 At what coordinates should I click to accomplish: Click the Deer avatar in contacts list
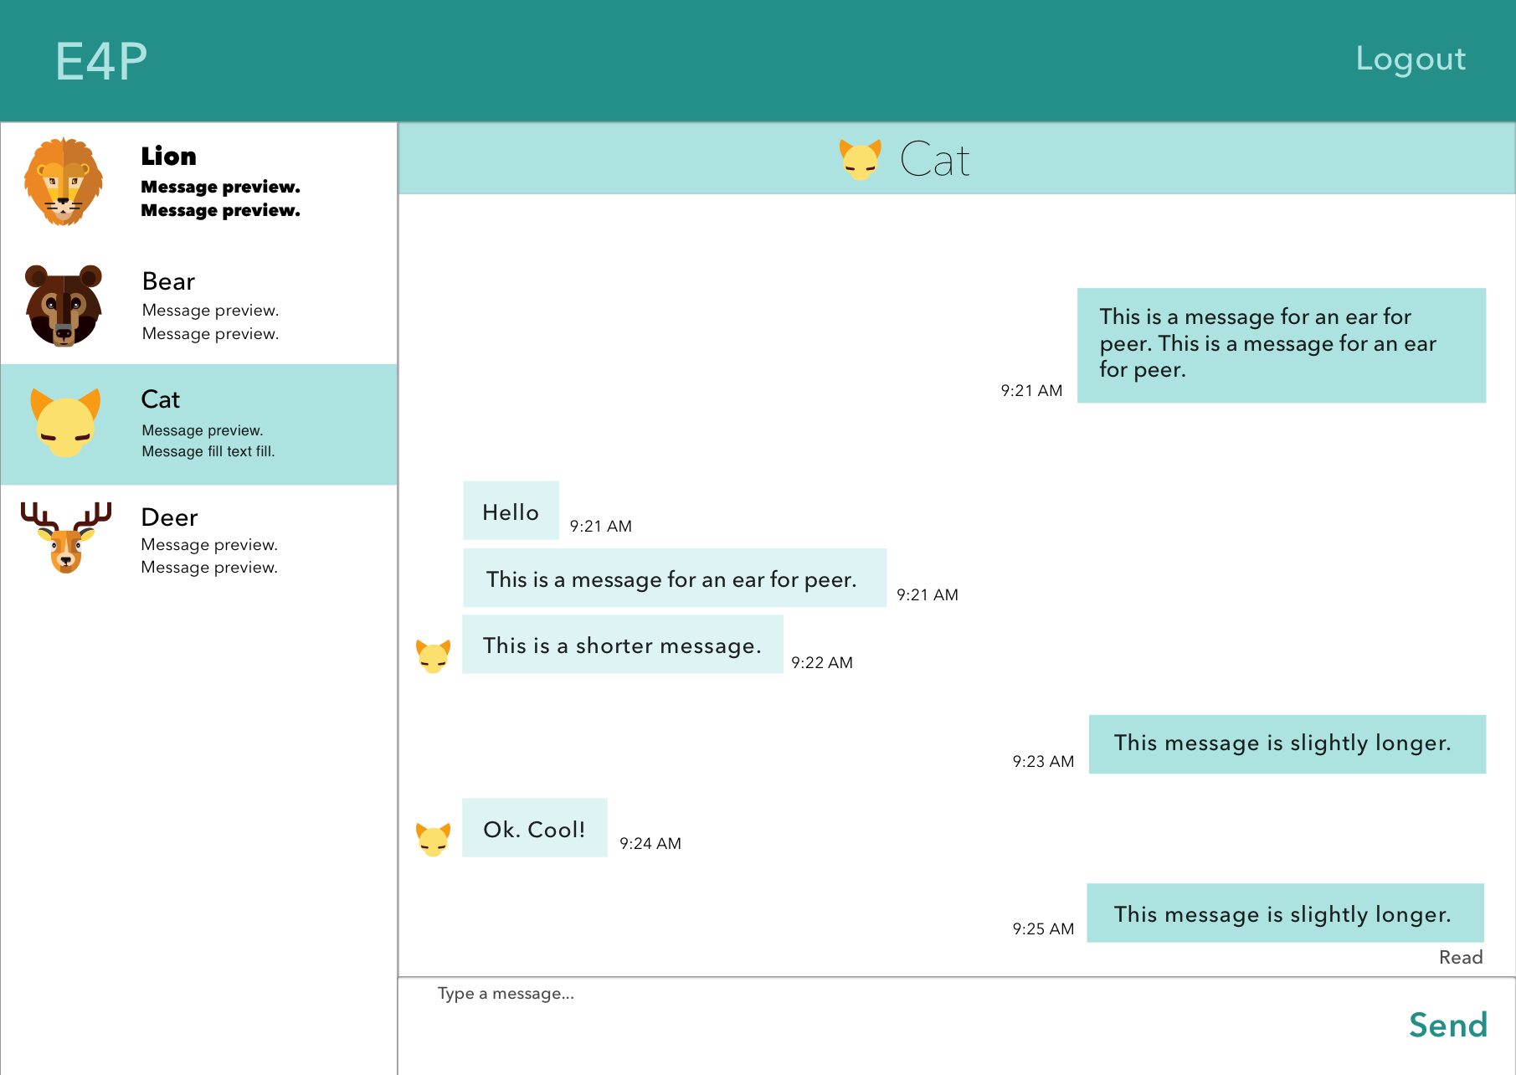(66, 537)
